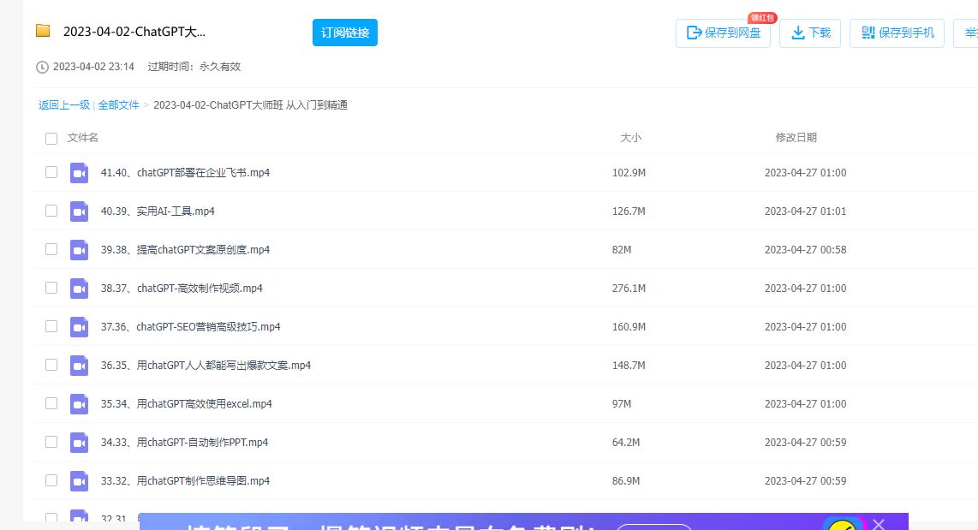The height and width of the screenshot is (530, 978).
Task: Click breadcrumb text 2023-04-02-ChatGPT大师班 从入门到精通
Action: click(250, 104)
